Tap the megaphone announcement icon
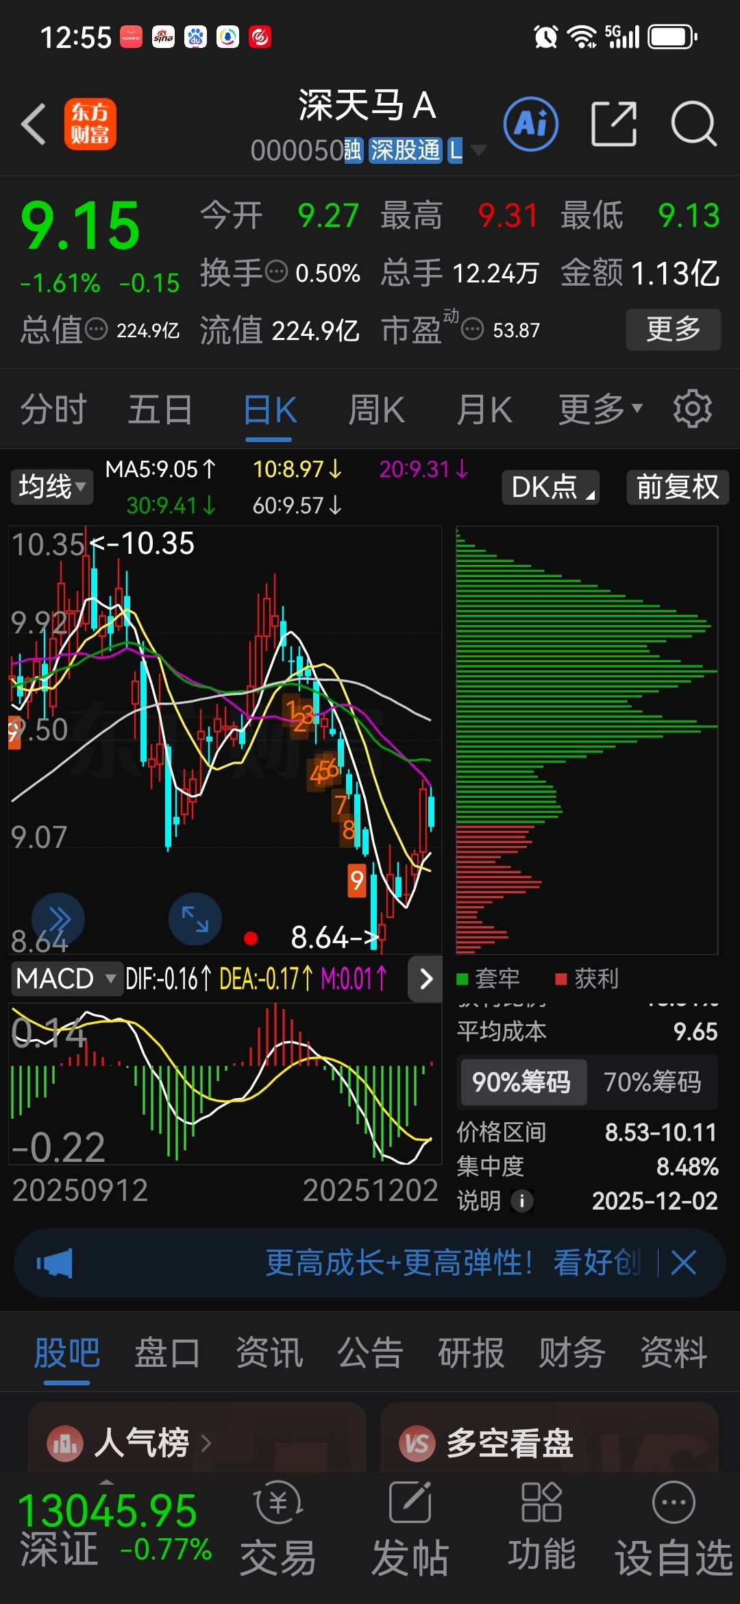Image resolution: width=740 pixels, height=1604 pixels. click(55, 1263)
